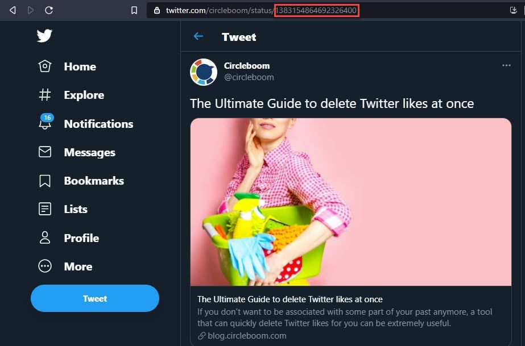The height and width of the screenshot is (346, 525).
Task: Open the tweet options with the ellipsis
Action: [506, 65]
